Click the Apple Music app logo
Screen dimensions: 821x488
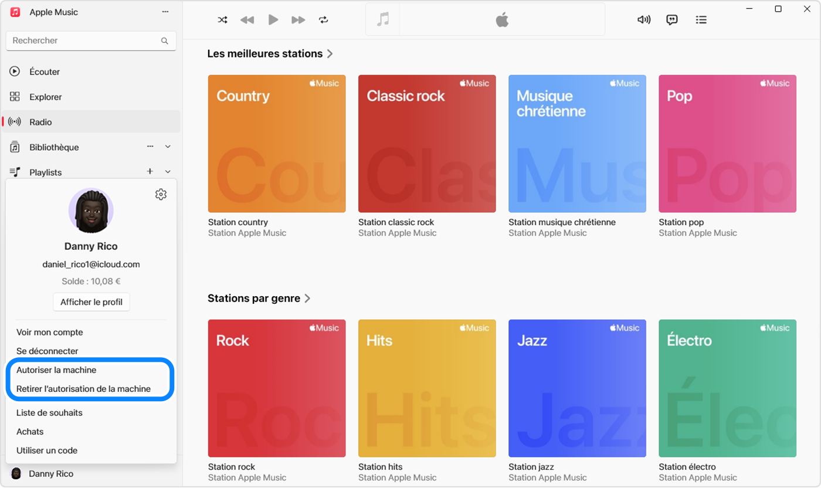[15, 12]
